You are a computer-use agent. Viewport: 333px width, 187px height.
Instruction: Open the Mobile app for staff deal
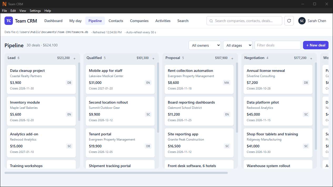pyautogui.click(x=120, y=79)
